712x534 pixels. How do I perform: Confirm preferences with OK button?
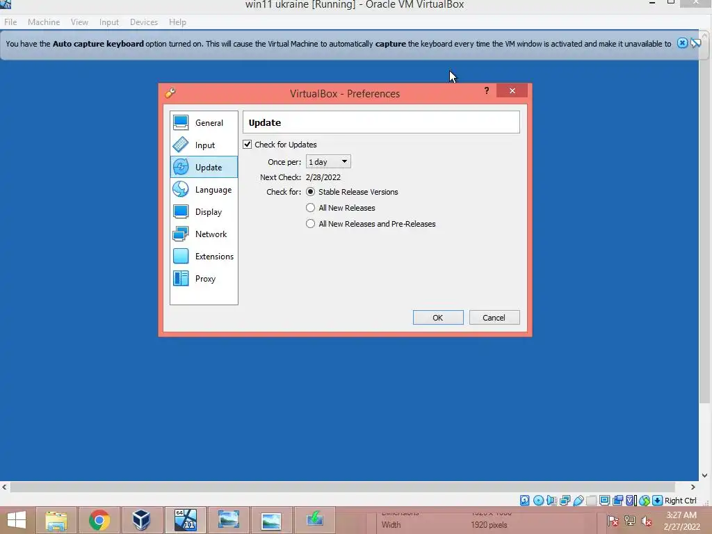(438, 317)
